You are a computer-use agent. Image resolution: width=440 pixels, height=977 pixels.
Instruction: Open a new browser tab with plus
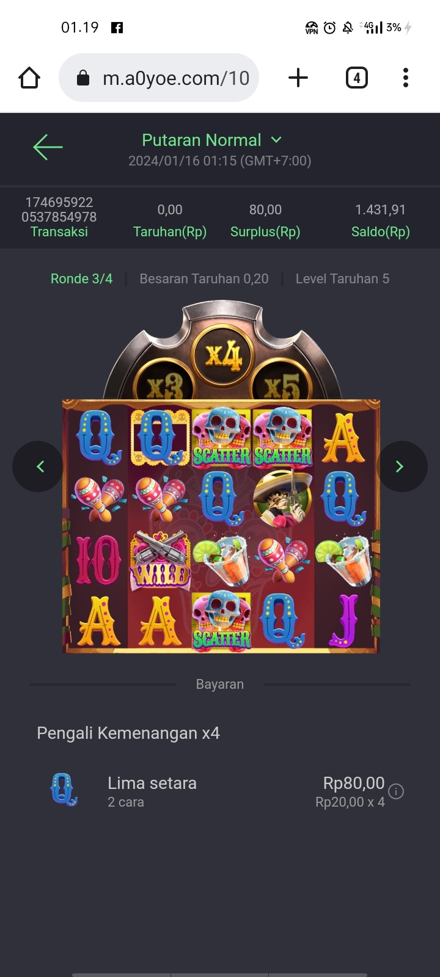tap(298, 78)
